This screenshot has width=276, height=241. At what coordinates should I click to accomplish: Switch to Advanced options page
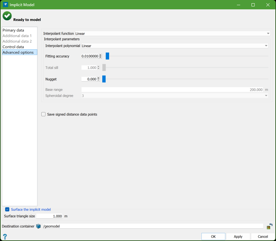tap(18, 52)
